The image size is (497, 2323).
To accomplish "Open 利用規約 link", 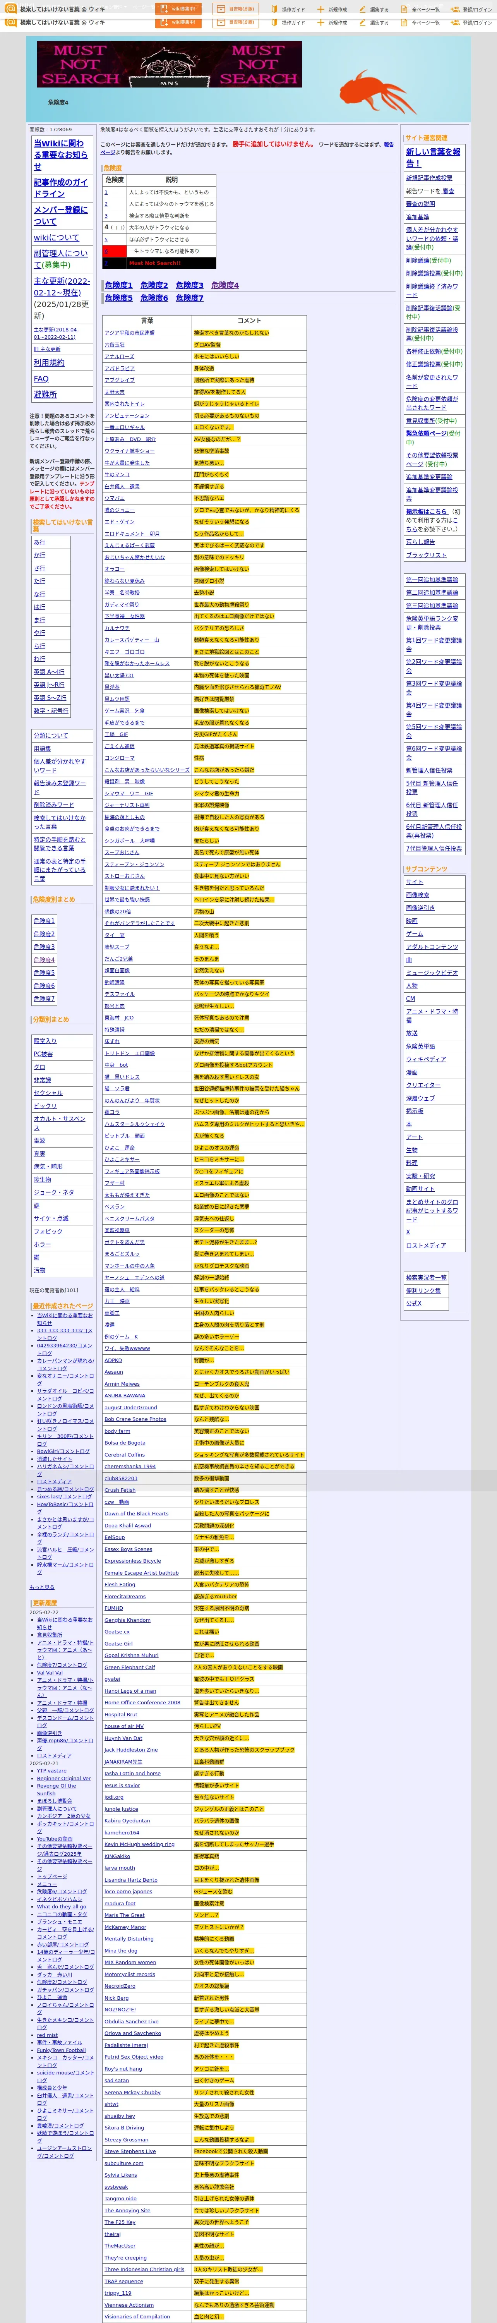I will tap(49, 362).
